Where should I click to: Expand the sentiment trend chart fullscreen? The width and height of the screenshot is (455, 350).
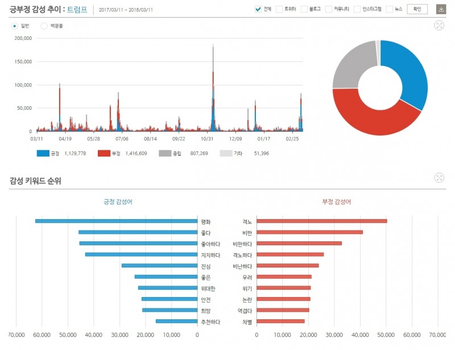point(439,26)
